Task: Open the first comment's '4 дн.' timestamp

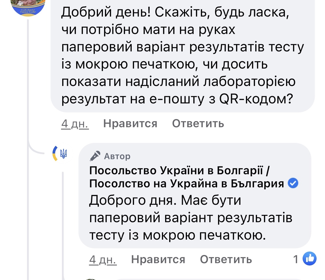Action: (75, 124)
